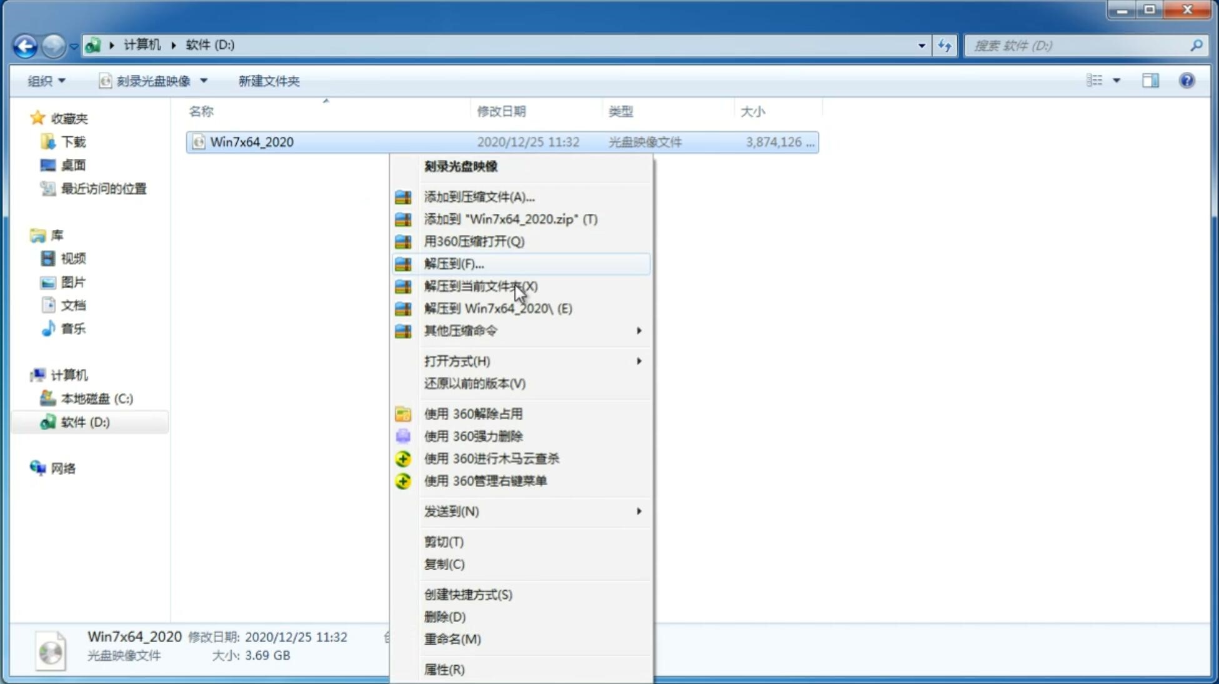Expand 发送到 submenu arrow
Viewport: 1219px width, 684px height.
tap(638, 511)
